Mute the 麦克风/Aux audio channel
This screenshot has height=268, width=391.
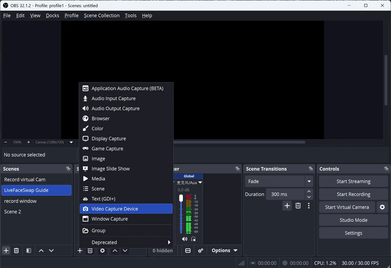[185, 239]
